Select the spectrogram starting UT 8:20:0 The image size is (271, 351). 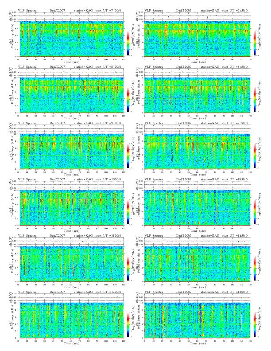71,95
